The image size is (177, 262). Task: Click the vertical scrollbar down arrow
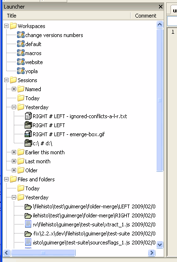point(159,245)
